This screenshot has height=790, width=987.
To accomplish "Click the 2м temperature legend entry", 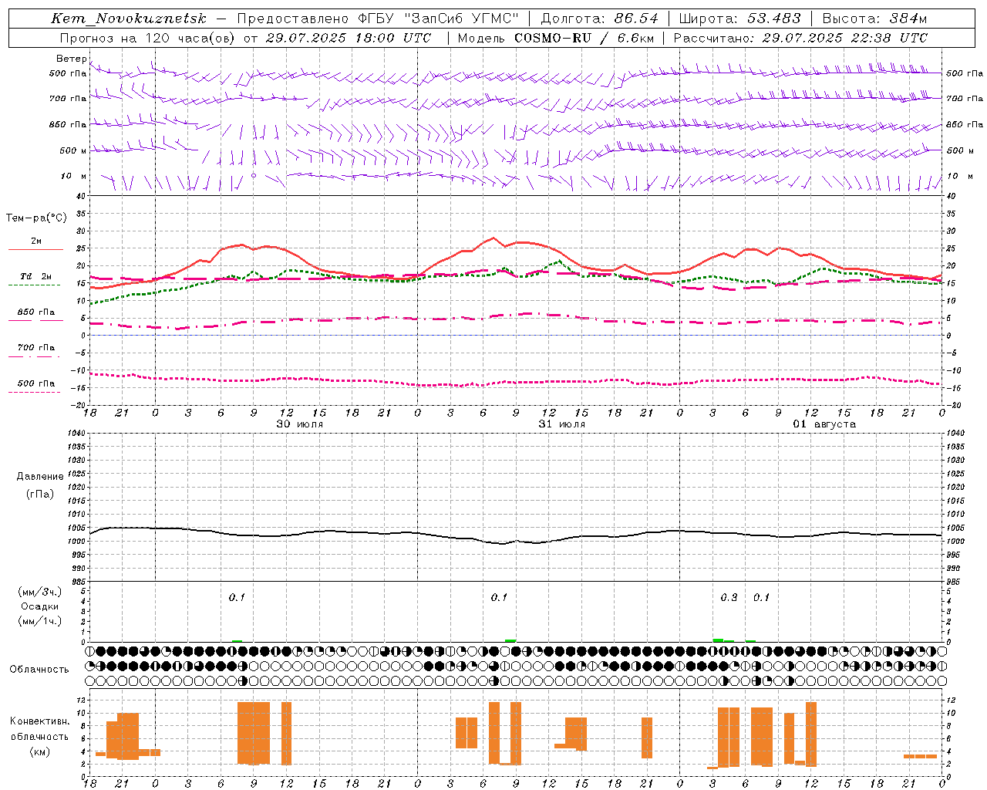I will click(x=36, y=241).
